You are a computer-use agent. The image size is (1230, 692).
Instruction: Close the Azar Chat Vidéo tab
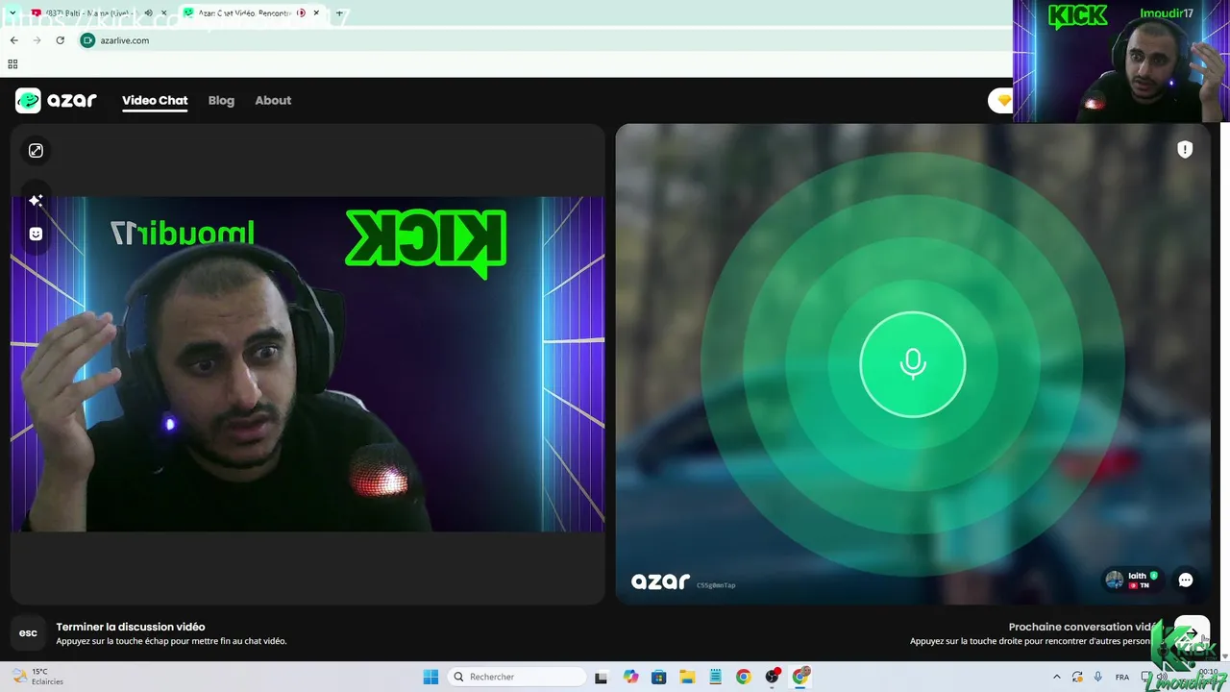[x=316, y=12]
